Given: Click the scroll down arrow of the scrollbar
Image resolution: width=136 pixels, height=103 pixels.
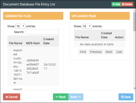Looking at the screenshot, I should tap(135, 88).
